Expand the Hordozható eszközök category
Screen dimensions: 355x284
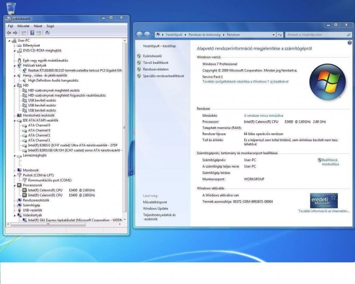15,116
